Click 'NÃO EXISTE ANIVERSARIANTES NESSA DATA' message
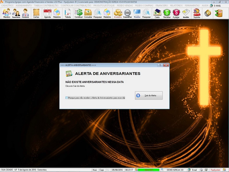Image resolution: width=229 pixels, height=172 pixels. [x=94, y=82]
